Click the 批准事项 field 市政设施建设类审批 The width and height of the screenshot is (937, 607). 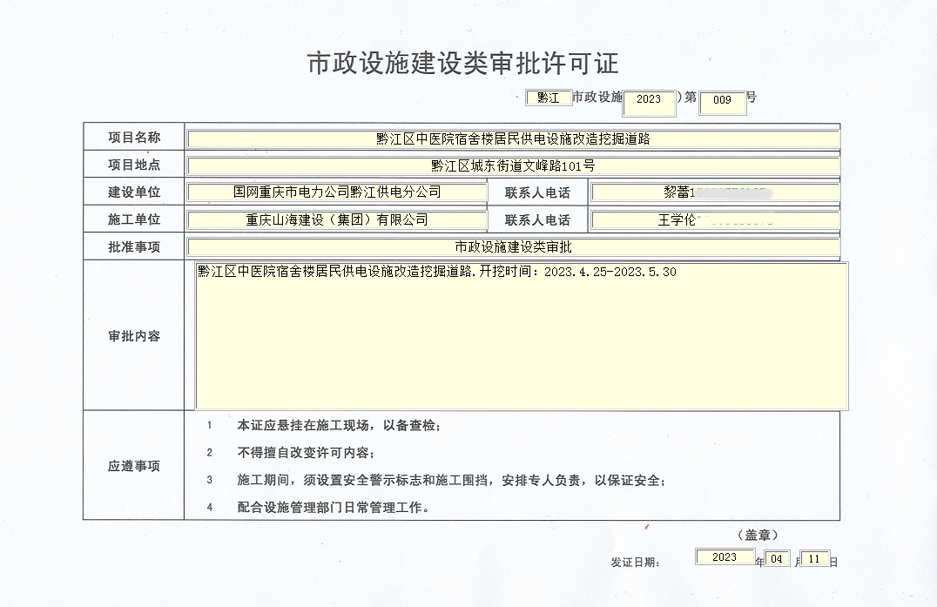(x=513, y=246)
